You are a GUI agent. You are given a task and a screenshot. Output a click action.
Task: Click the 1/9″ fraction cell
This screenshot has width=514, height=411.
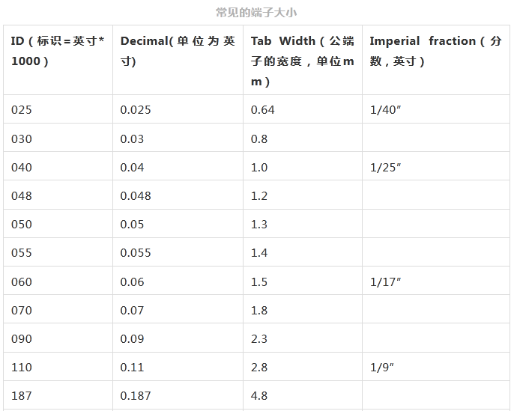pyautogui.click(x=382, y=368)
